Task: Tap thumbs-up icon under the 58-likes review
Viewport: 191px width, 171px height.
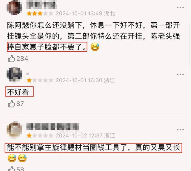Action: click(x=11, y=169)
